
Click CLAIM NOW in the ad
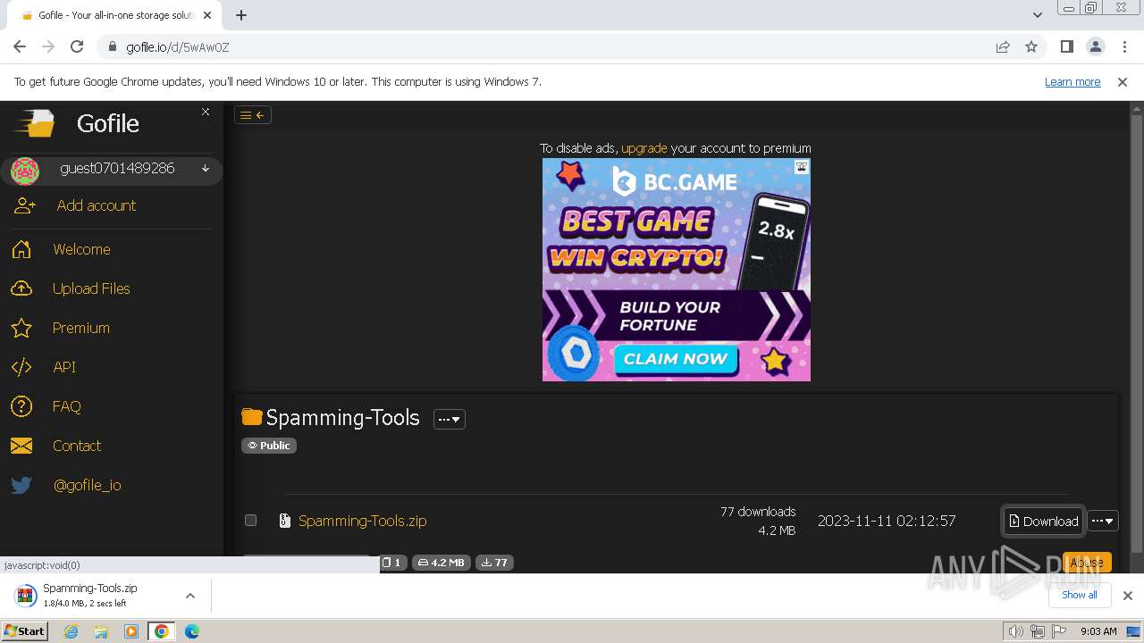coord(676,358)
